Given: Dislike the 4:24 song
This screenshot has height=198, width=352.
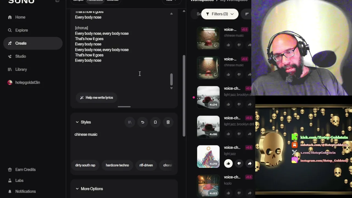Looking at the screenshot, I should coord(239,104).
